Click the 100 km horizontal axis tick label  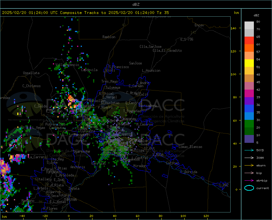(183, 216)
